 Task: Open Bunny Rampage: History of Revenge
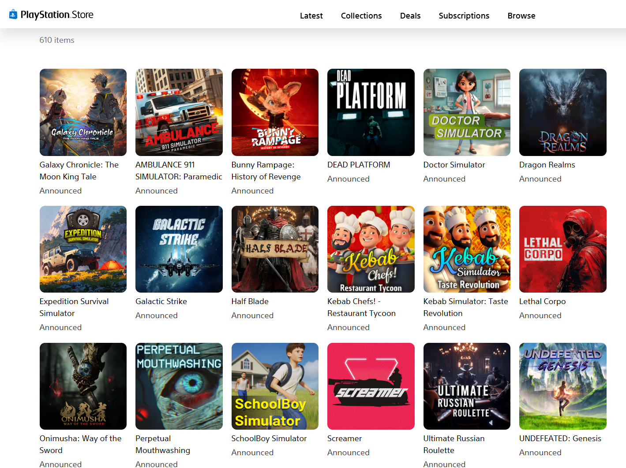(x=275, y=112)
